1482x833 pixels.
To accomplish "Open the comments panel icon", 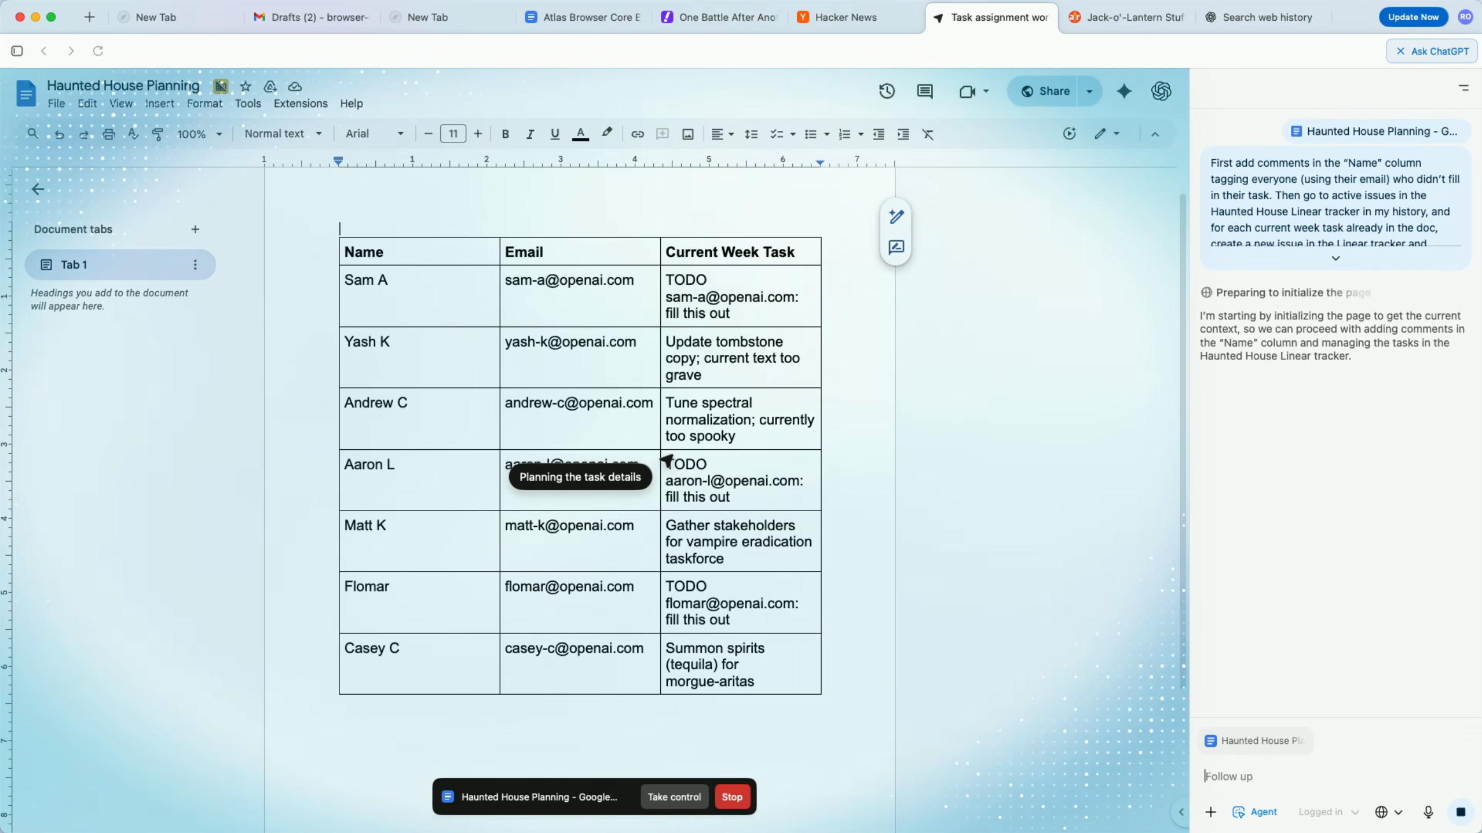I will 925,91.
